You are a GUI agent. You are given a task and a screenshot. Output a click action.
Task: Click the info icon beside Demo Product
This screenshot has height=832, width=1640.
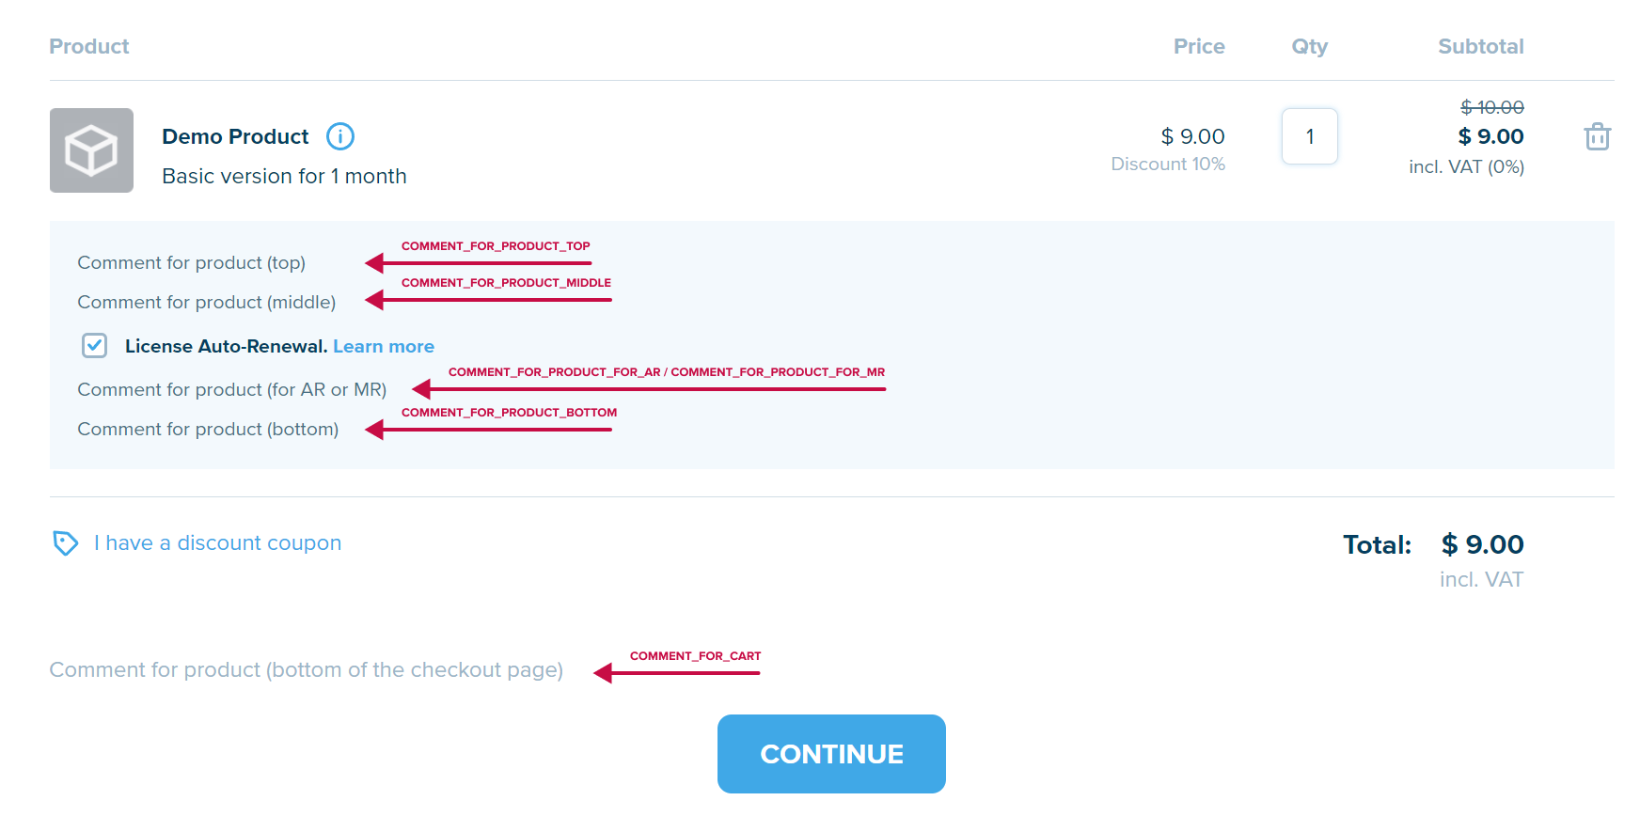(340, 136)
